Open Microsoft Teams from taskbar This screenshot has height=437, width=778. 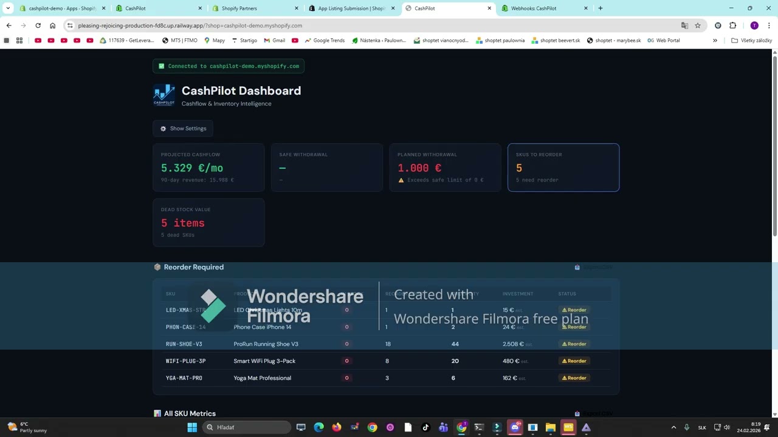pos(443,427)
